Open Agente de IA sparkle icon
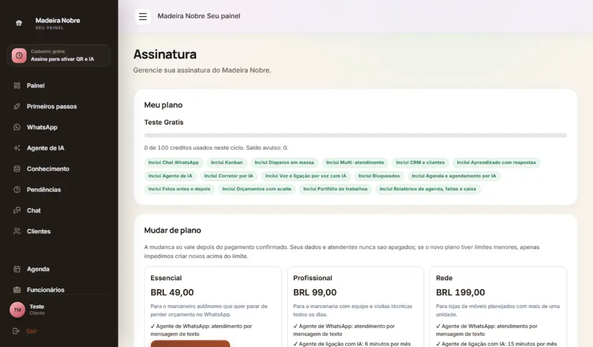The width and height of the screenshot is (593, 347). 17,148
